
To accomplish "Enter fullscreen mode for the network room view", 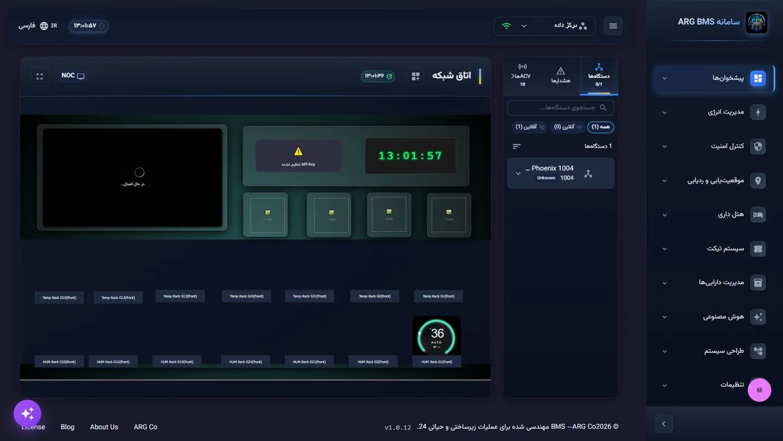I will [x=40, y=76].
